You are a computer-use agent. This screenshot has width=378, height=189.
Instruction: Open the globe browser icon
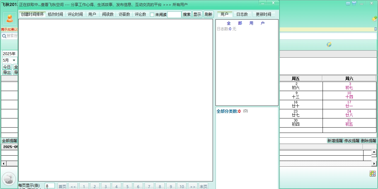329,44
